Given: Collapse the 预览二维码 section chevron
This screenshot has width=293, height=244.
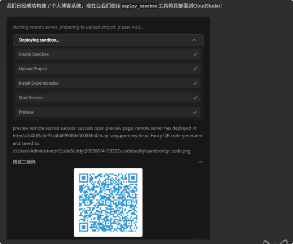Looking at the screenshot, I should (x=201, y=162).
